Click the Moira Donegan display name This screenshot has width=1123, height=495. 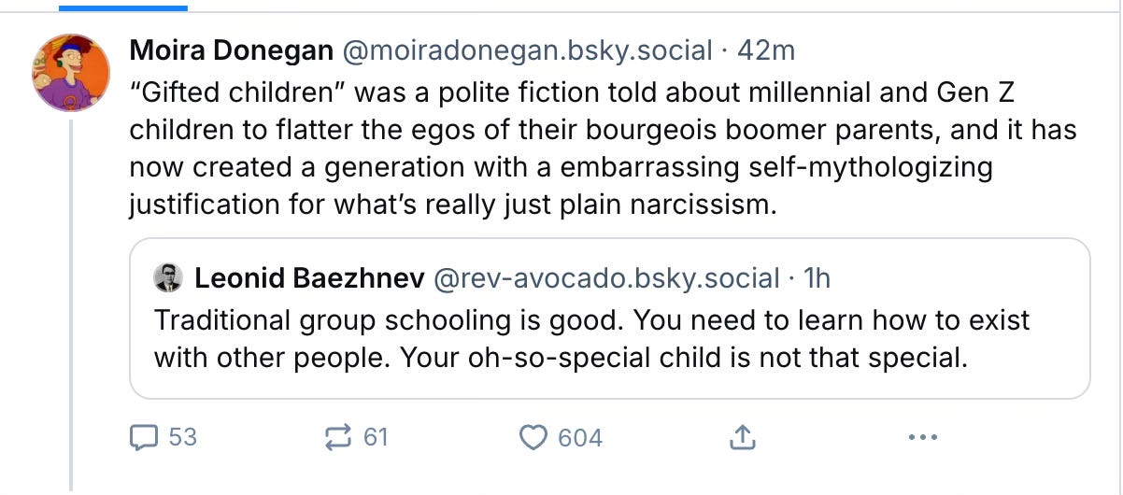(230, 50)
